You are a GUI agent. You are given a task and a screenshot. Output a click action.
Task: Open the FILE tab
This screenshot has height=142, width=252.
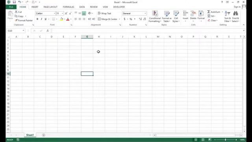(x=11, y=7)
